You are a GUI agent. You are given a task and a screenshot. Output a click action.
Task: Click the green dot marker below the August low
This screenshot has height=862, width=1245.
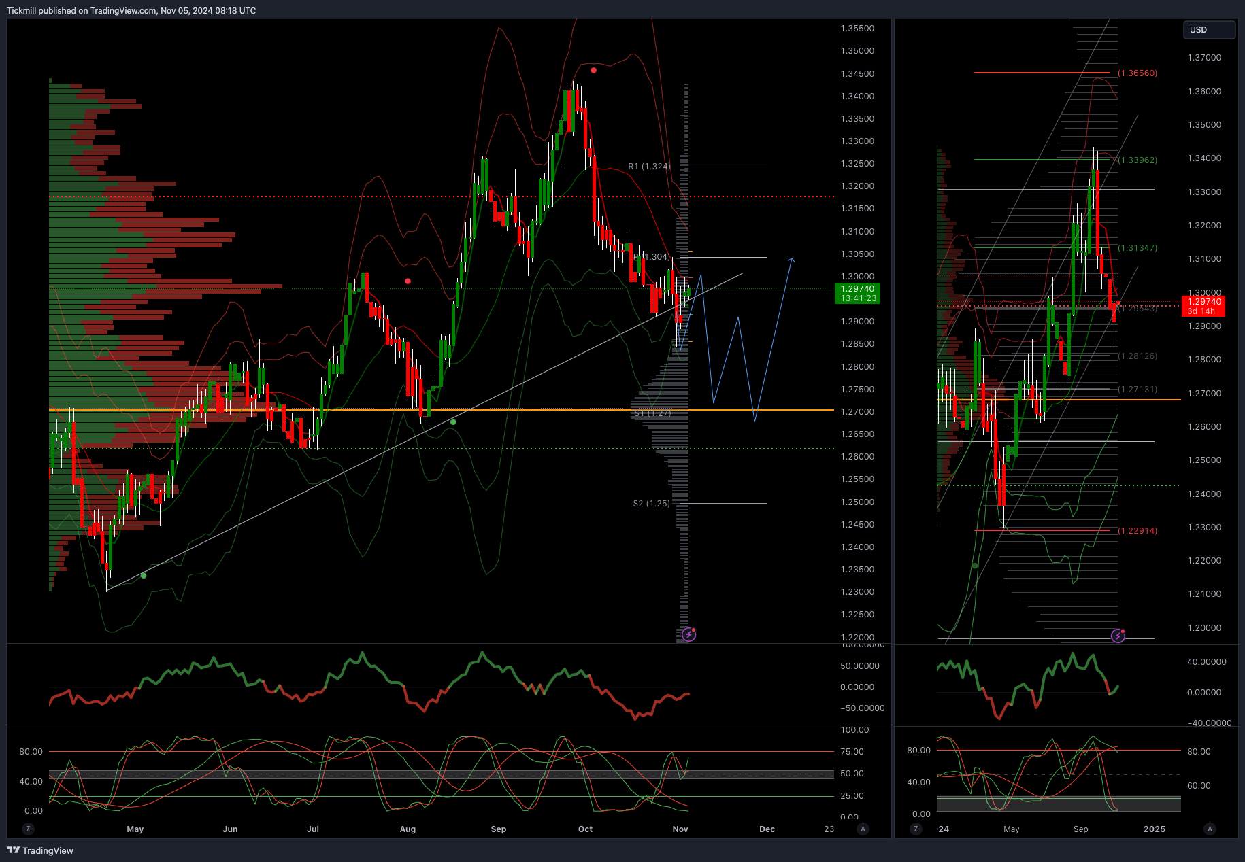(453, 422)
